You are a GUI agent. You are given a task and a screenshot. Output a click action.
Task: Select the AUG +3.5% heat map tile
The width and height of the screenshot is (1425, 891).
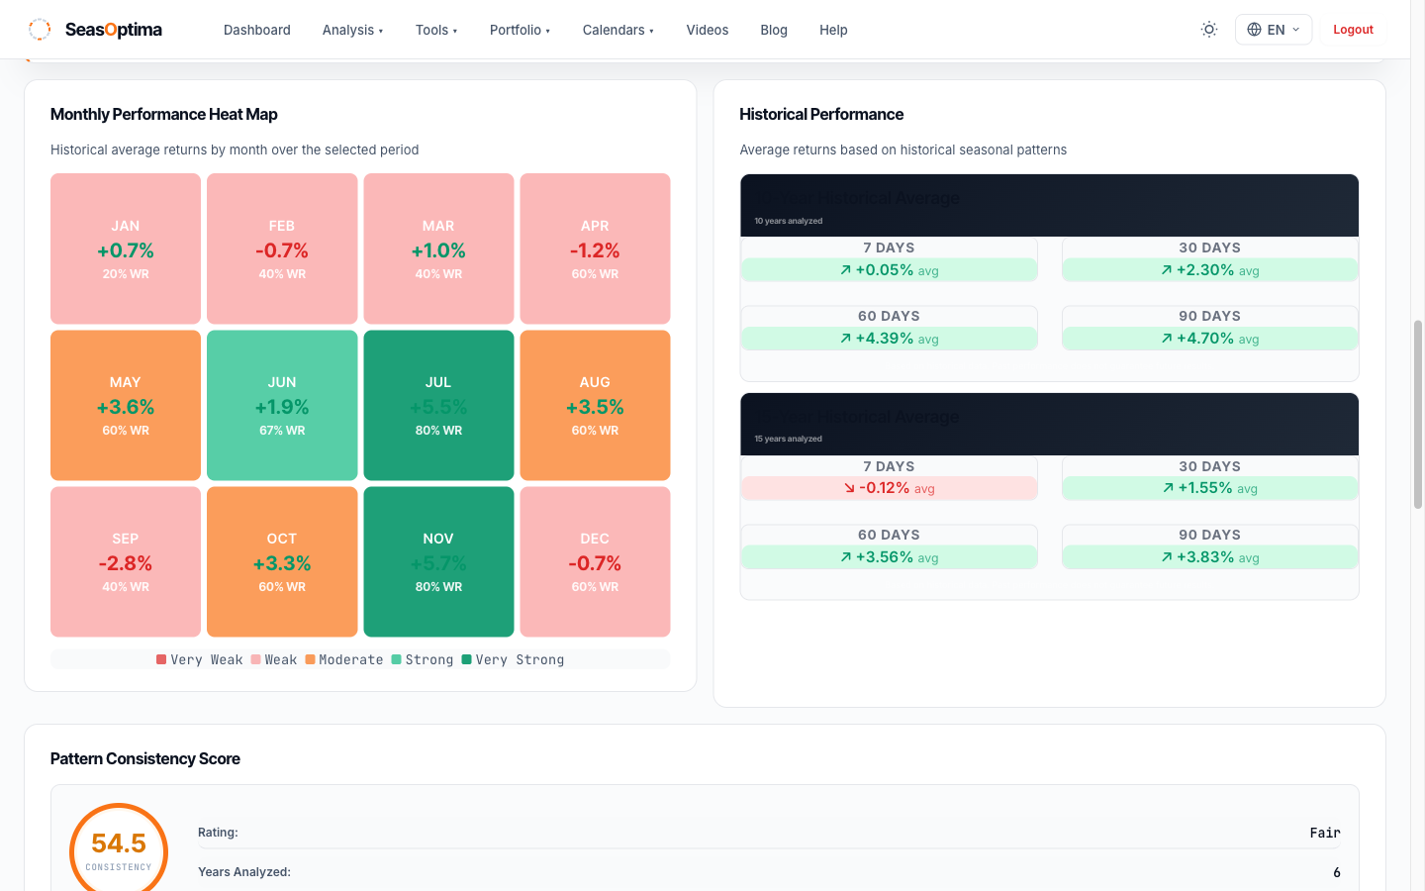(595, 405)
